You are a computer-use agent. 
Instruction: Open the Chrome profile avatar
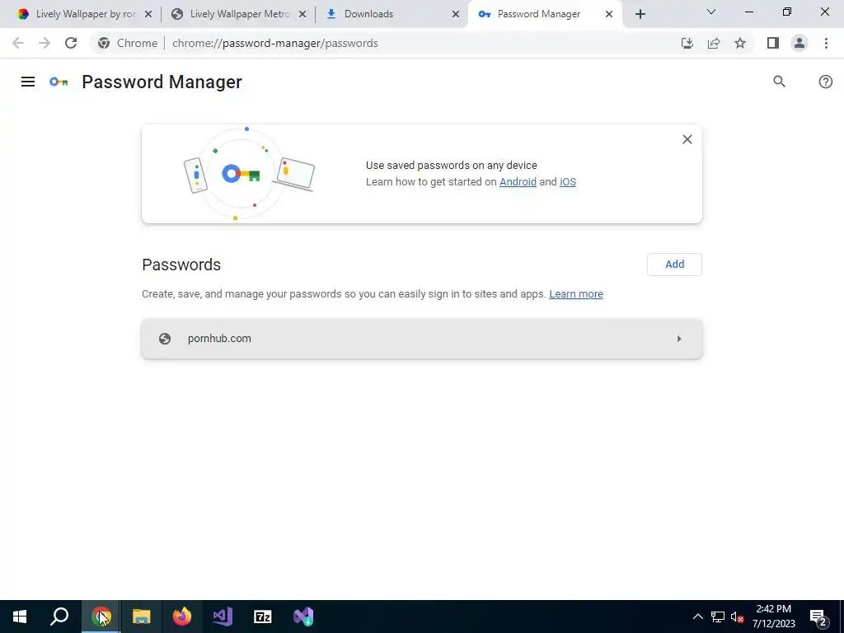click(x=799, y=43)
